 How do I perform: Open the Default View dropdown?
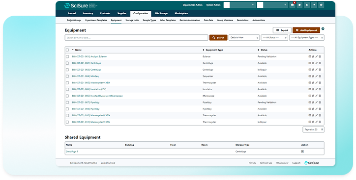click(x=244, y=38)
